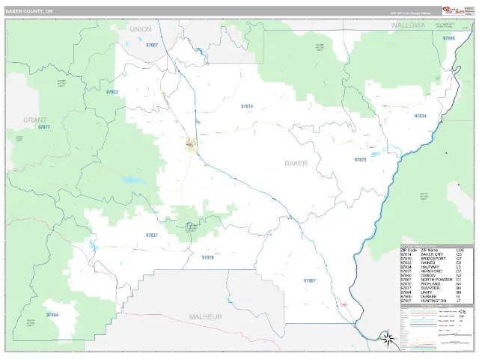Image resolution: width=479 pixels, height=359 pixels.
Task: Click ZIP label 97840 on the map
Action: 449,38
